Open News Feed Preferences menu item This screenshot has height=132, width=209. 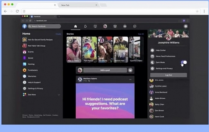[x=166, y=56]
